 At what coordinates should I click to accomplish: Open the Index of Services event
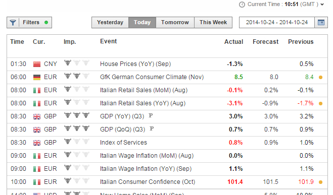point(123,143)
